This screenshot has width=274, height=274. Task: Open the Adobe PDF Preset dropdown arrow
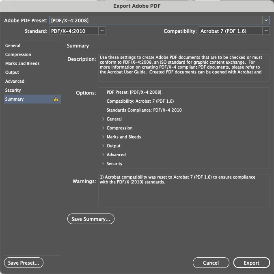266,20
